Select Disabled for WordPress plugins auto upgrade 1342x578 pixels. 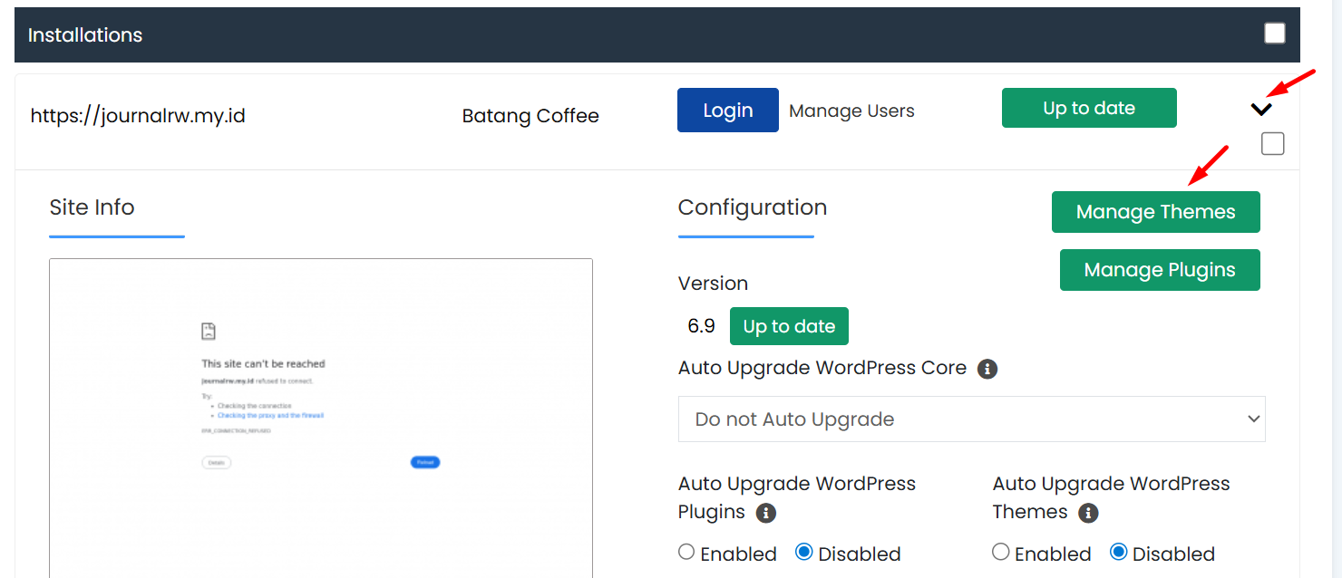coord(803,553)
